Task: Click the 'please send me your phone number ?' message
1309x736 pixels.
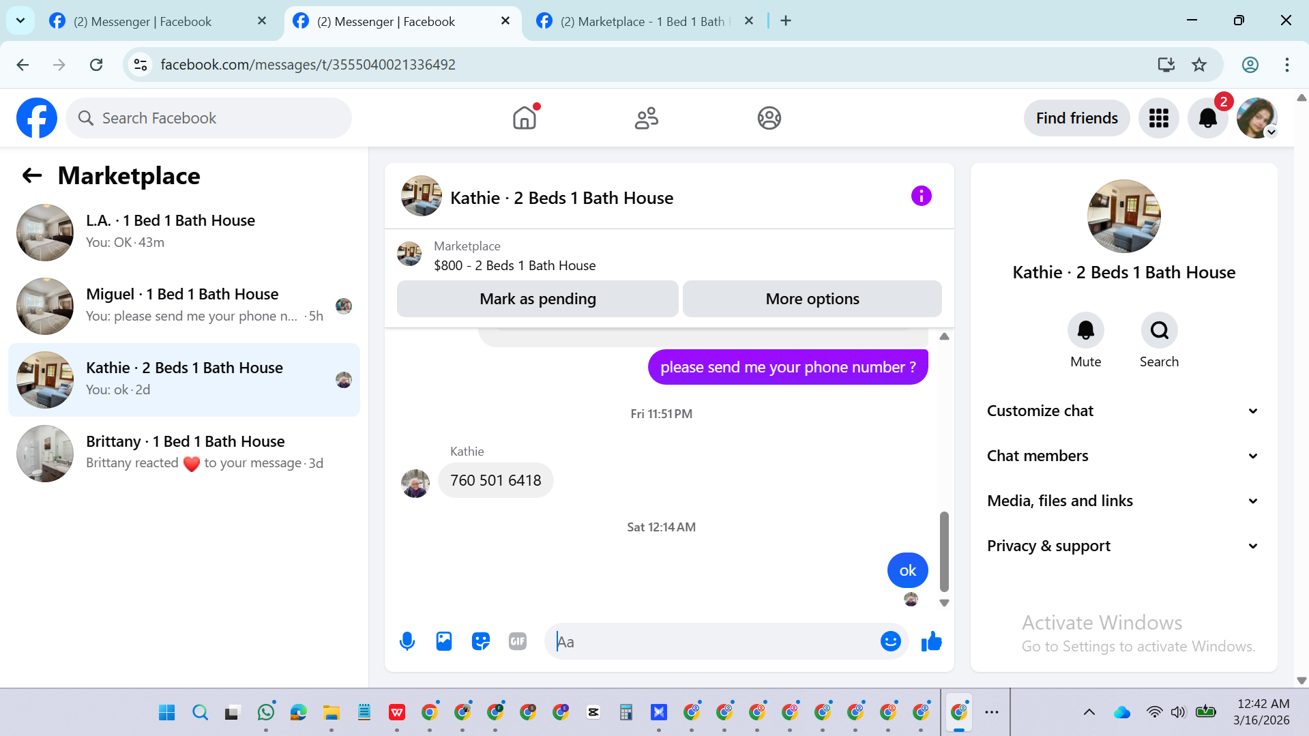Action: [x=788, y=367]
